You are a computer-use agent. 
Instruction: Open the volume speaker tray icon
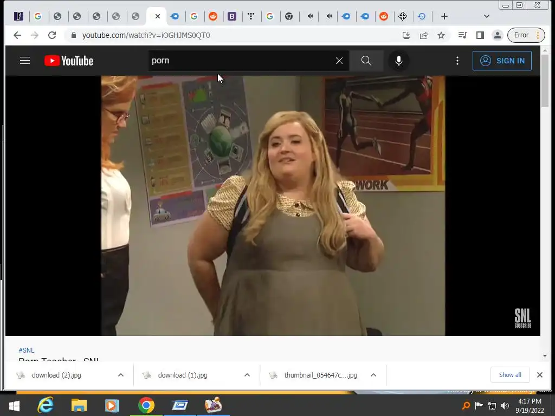505,405
